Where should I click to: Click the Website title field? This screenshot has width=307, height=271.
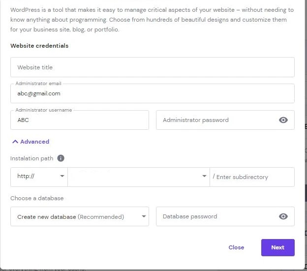click(152, 67)
